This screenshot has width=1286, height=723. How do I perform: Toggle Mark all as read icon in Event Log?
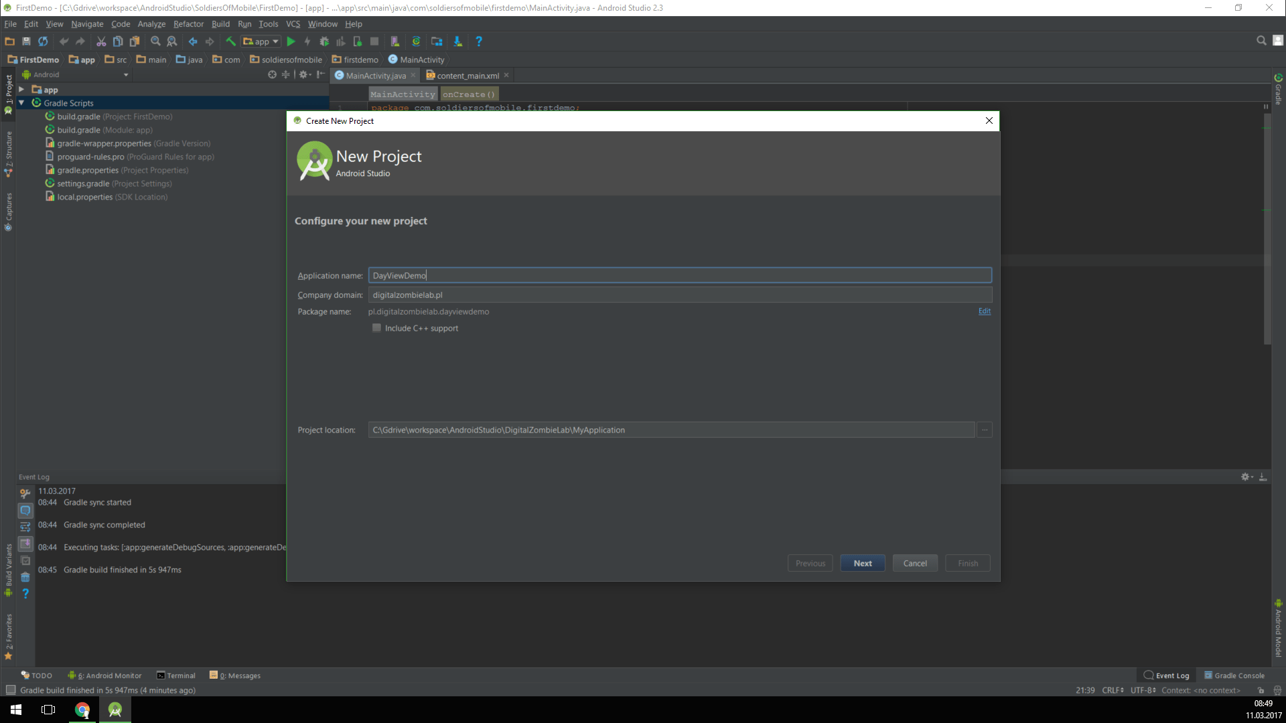25,560
